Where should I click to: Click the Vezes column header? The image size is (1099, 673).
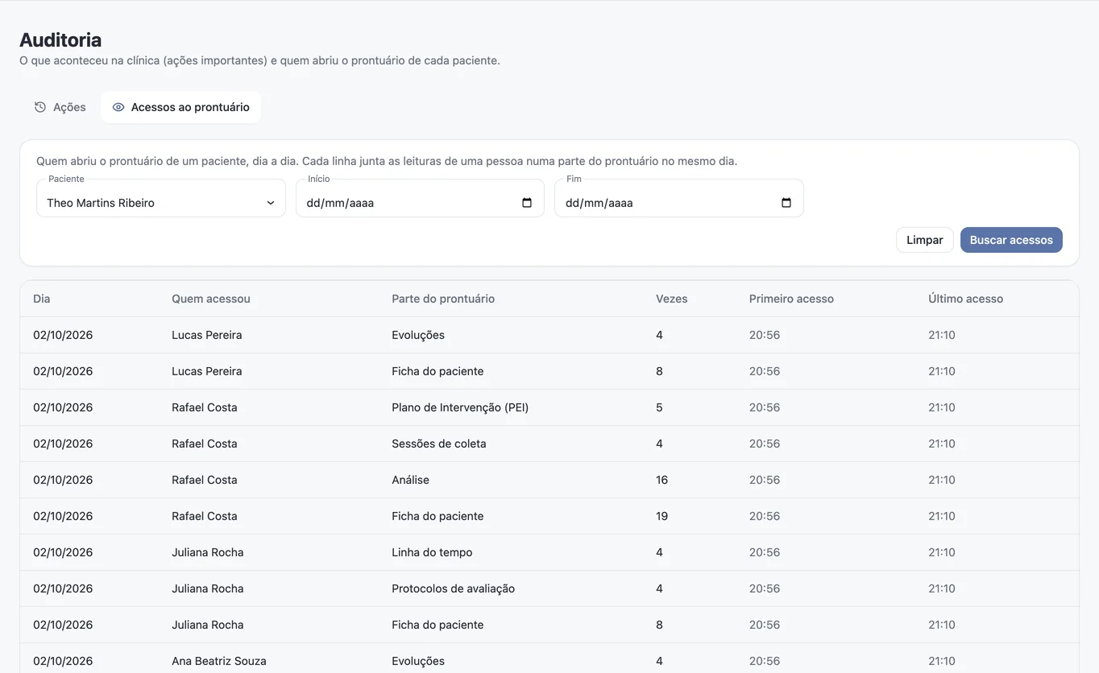(x=672, y=299)
